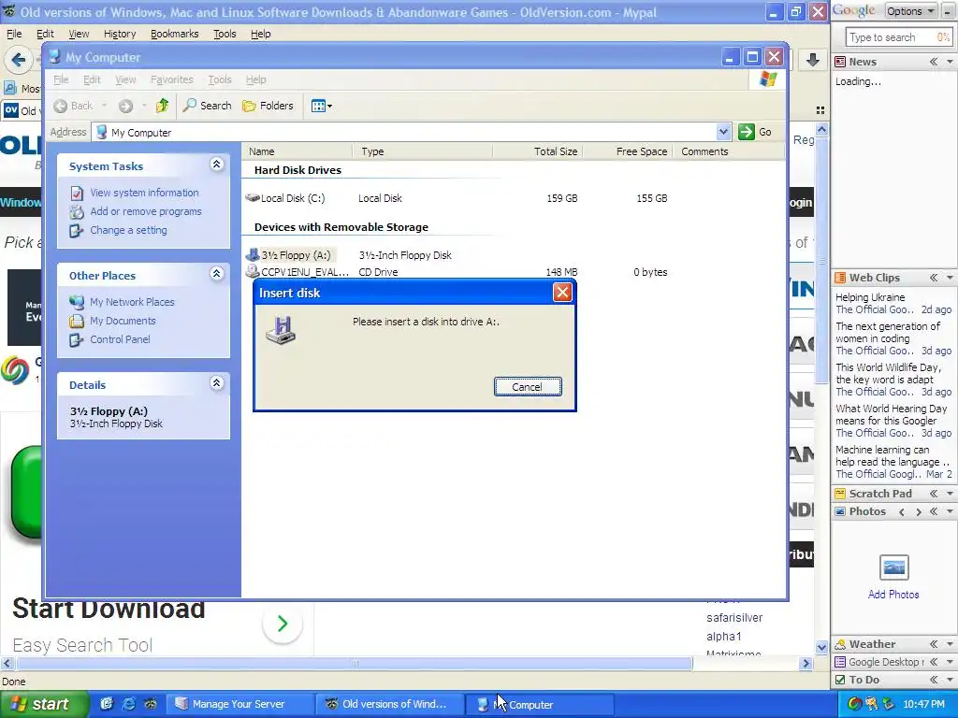Switch to Old versions of Wind... taskbar button
The width and height of the screenshot is (958, 718).
(389, 704)
